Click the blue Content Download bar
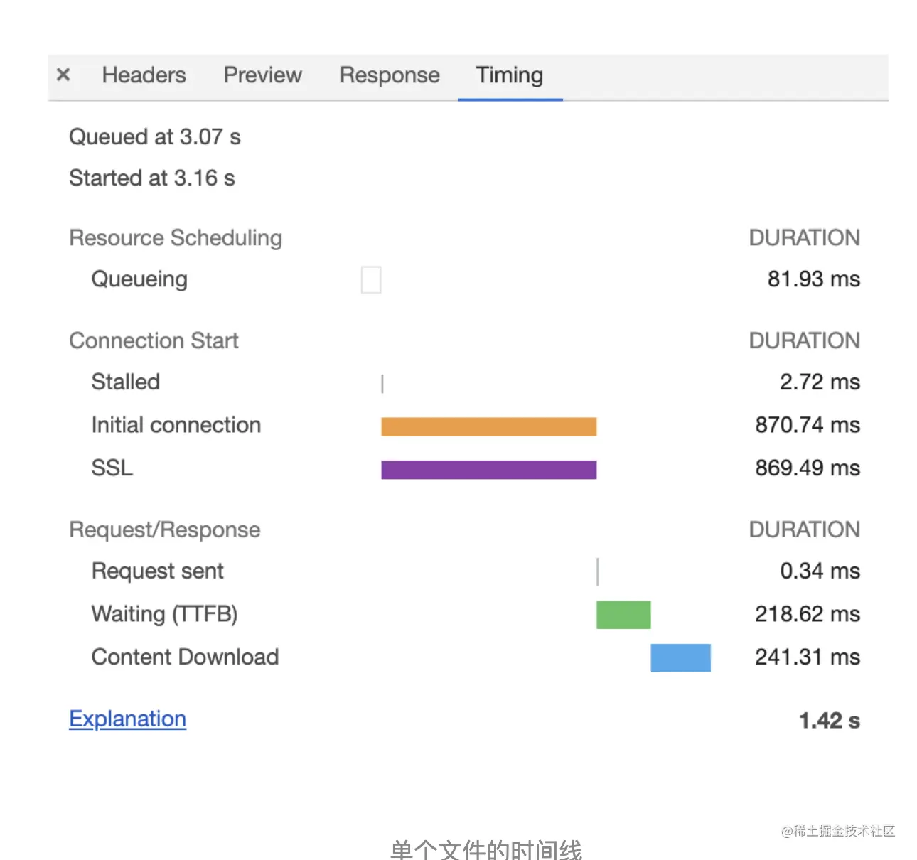This screenshot has width=917, height=860. click(680, 657)
